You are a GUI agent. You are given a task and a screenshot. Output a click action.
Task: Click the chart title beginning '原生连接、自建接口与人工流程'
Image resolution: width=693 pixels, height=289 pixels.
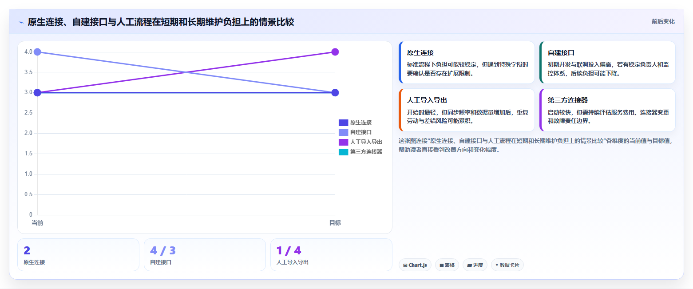tap(161, 22)
